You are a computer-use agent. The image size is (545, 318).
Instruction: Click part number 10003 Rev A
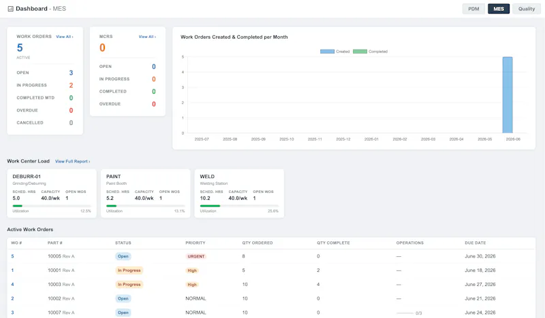(x=61, y=284)
